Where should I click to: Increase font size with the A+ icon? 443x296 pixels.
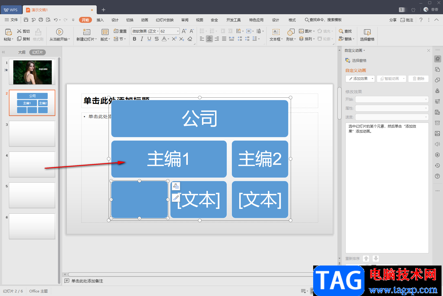(184, 31)
